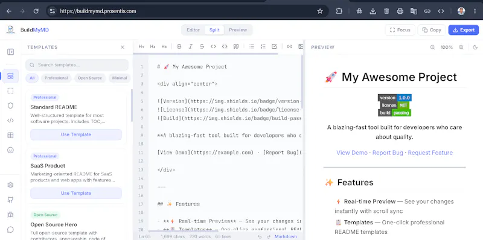483x240 pixels.
Task: Apply italic formatting in the editor toolbar
Action: pyautogui.click(x=191, y=46)
